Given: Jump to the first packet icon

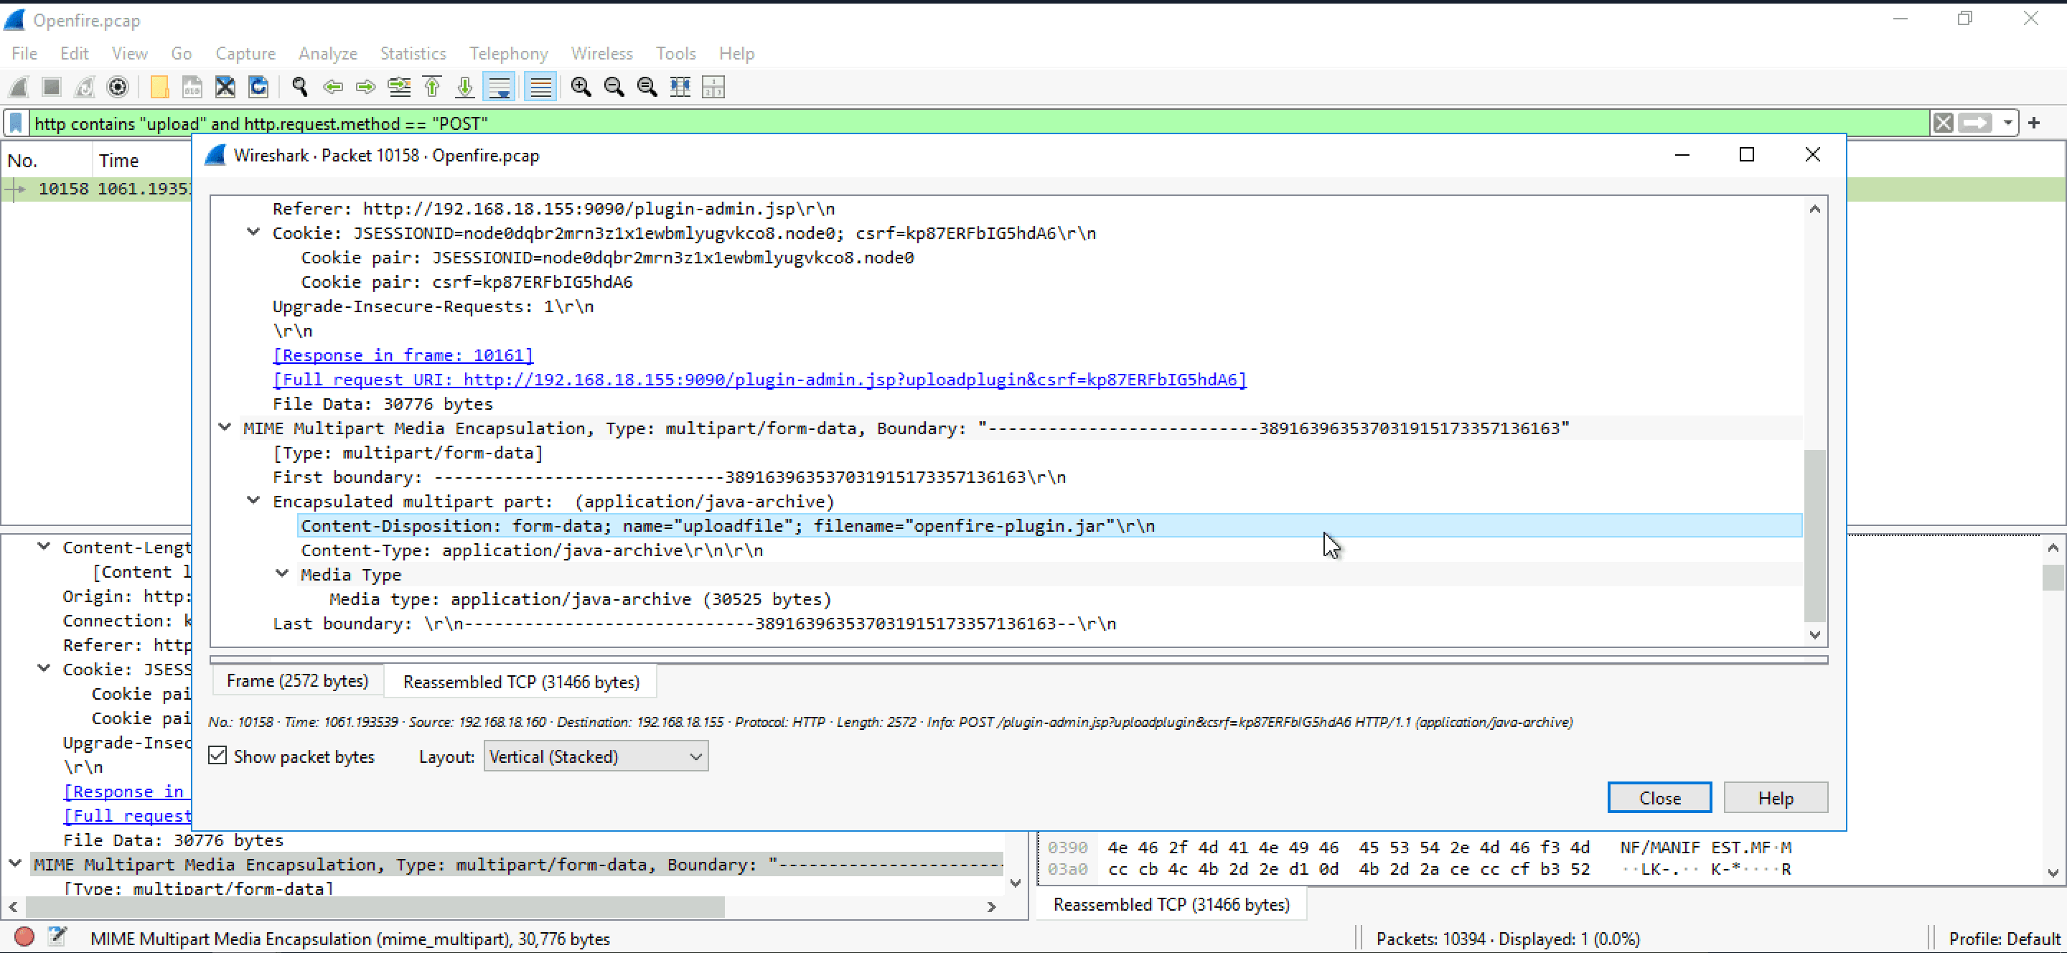Looking at the screenshot, I should point(431,87).
